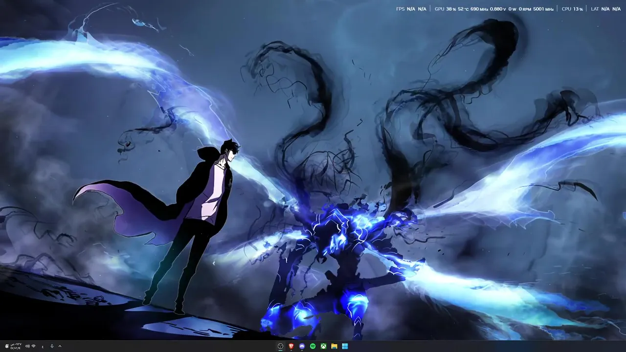Click the CPU 13% usage readout

pyautogui.click(x=572, y=9)
